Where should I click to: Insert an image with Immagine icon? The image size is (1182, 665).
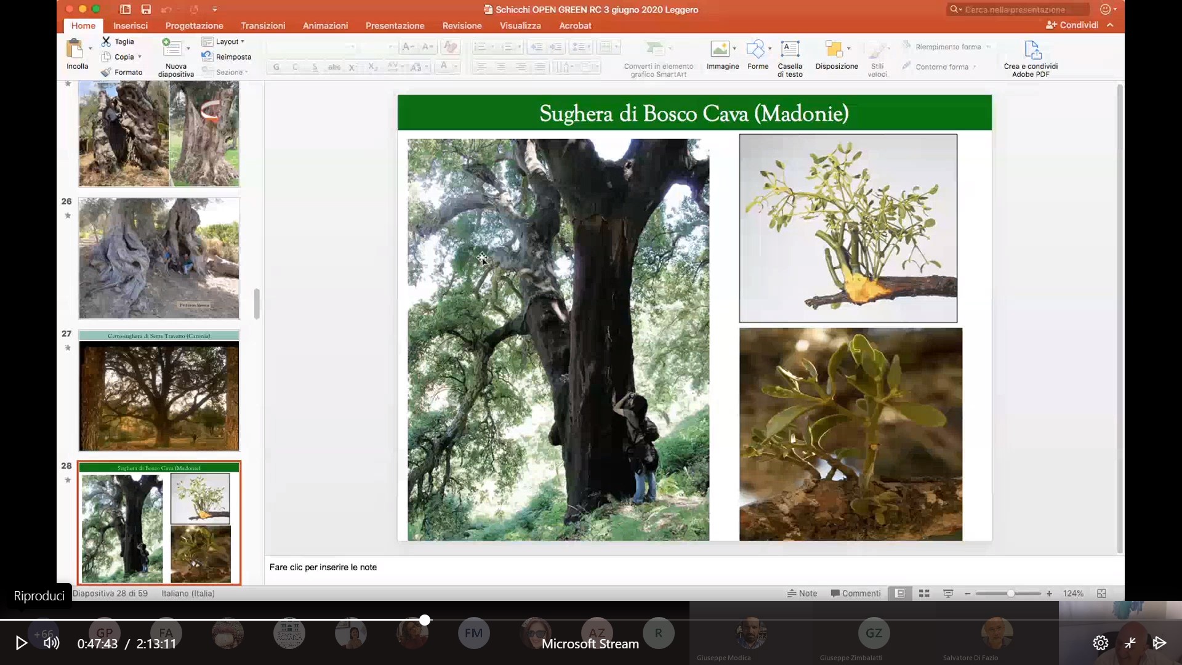pyautogui.click(x=720, y=49)
